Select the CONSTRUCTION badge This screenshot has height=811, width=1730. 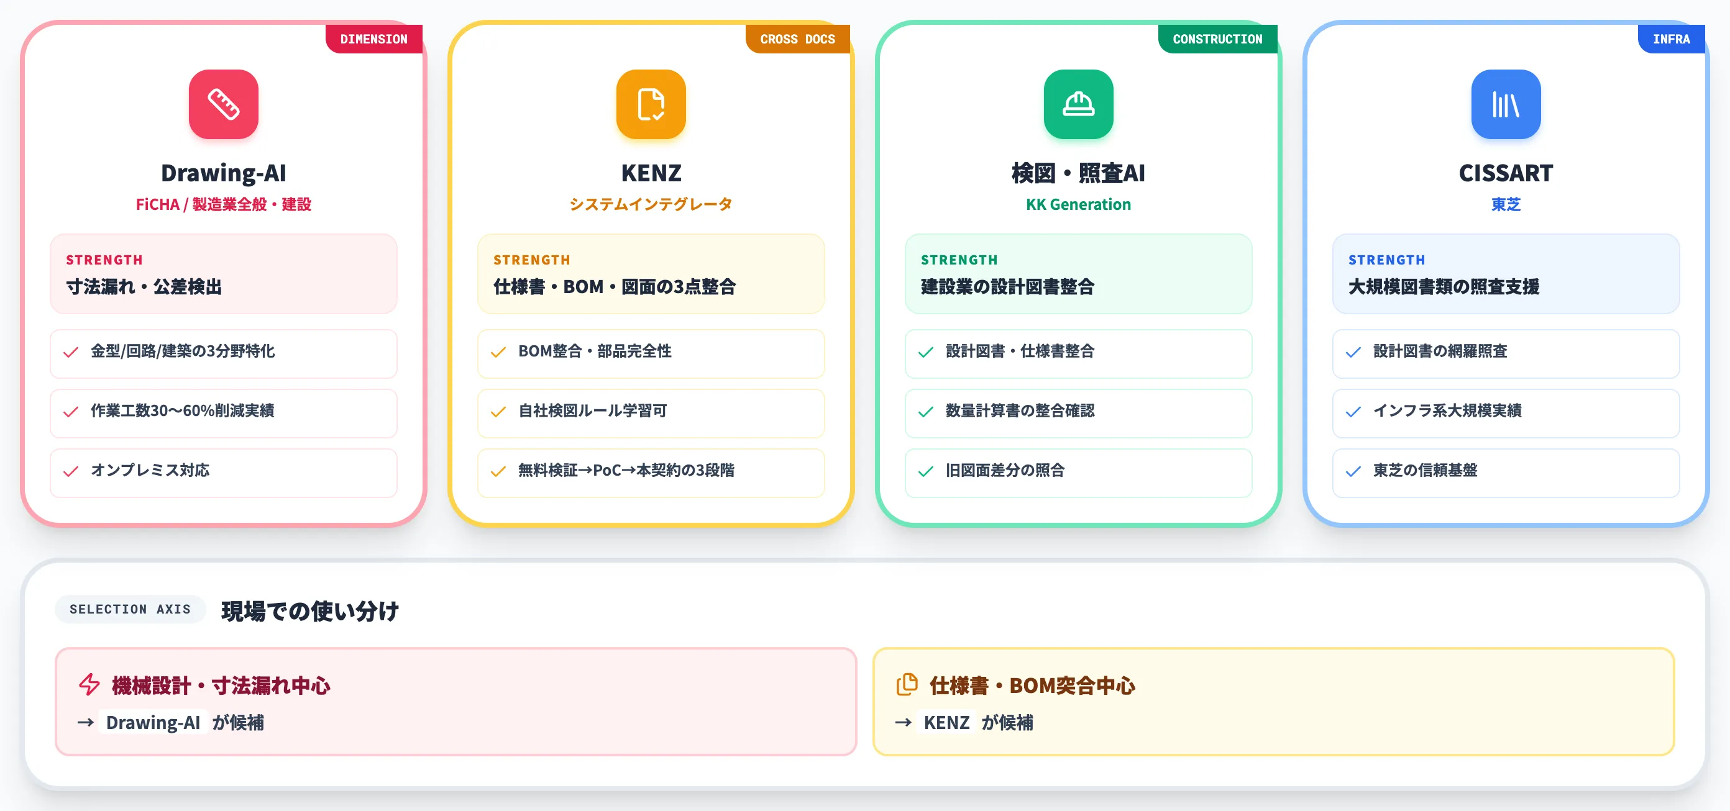(x=1217, y=39)
